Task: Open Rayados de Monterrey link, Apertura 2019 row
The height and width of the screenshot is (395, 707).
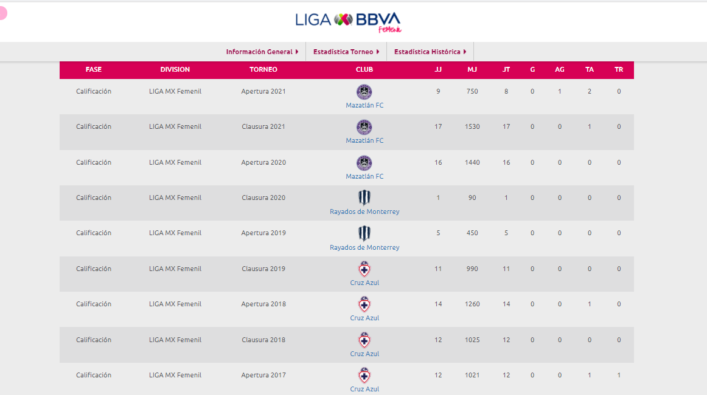Action: (364, 248)
